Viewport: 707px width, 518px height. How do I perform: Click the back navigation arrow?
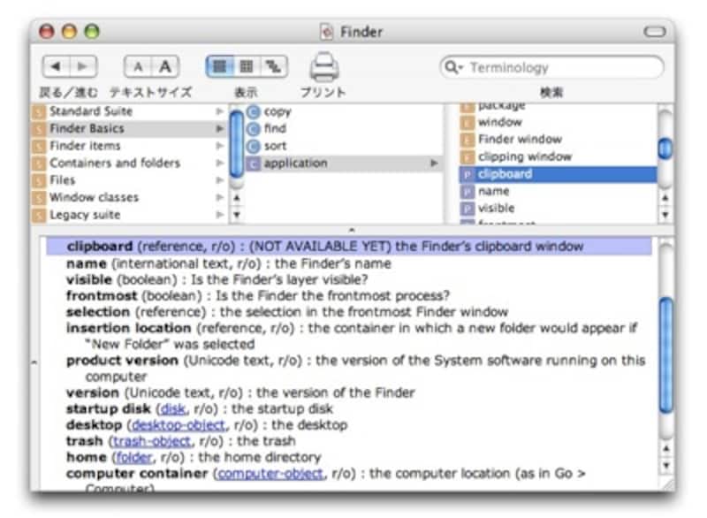(57, 66)
